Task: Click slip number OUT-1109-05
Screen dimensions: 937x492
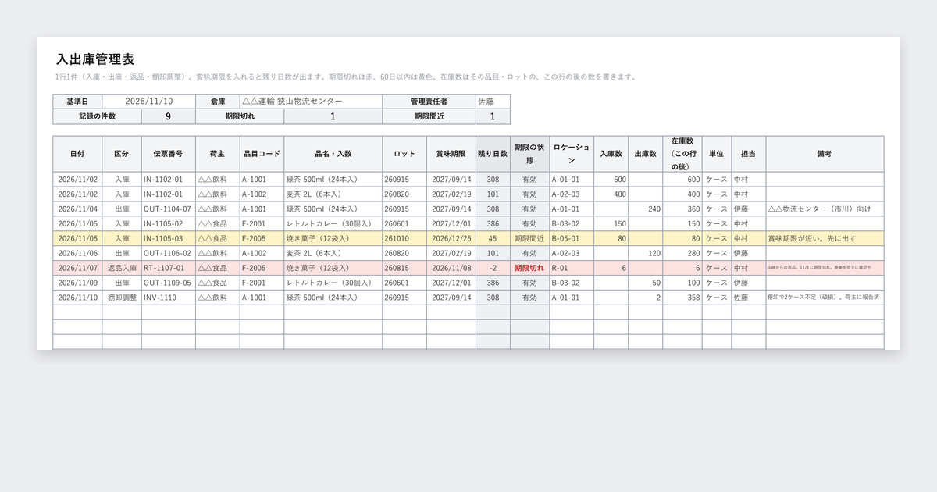Action: pos(168,283)
